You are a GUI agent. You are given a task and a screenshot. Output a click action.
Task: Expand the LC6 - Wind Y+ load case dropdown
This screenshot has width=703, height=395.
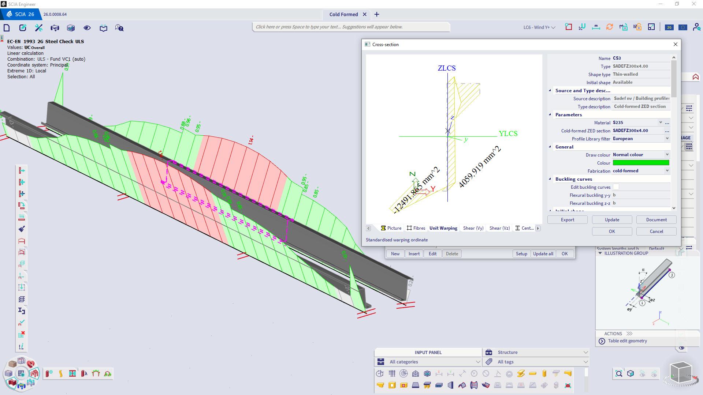tap(539, 27)
